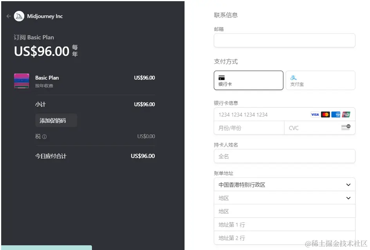Click the 支付方式 section heading
The image size is (370, 250).
pyautogui.click(x=226, y=62)
